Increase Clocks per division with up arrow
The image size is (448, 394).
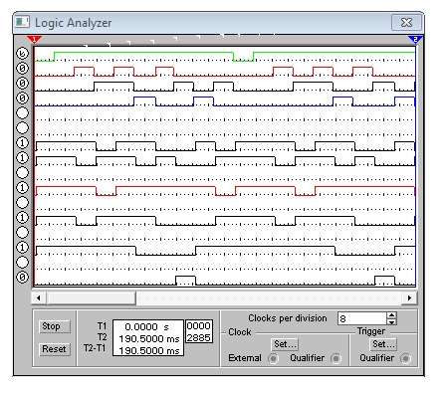point(392,315)
